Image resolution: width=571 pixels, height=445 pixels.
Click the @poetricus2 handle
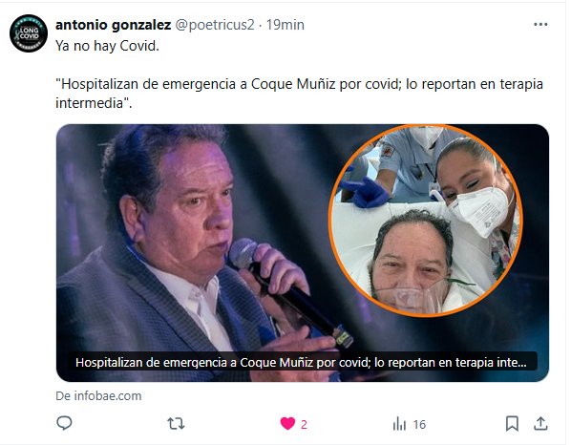click(x=215, y=25)
